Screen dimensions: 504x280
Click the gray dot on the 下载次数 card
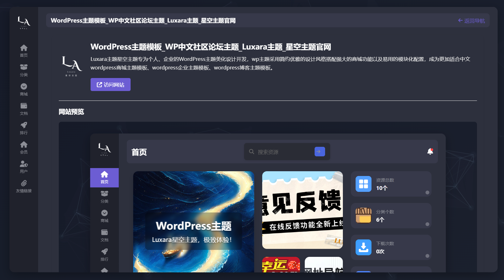pos(427,256)
